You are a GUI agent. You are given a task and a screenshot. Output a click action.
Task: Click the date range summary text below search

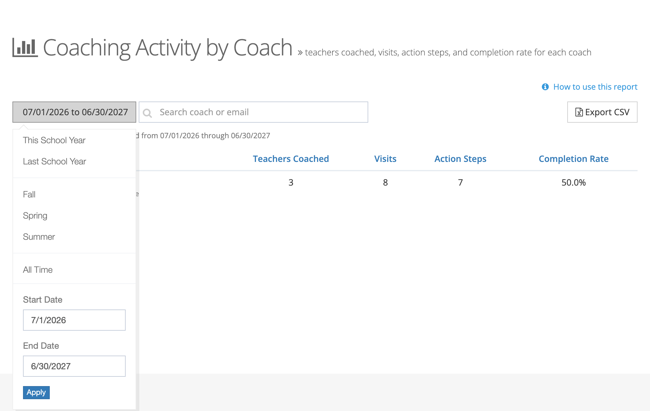tap(203, 136)
